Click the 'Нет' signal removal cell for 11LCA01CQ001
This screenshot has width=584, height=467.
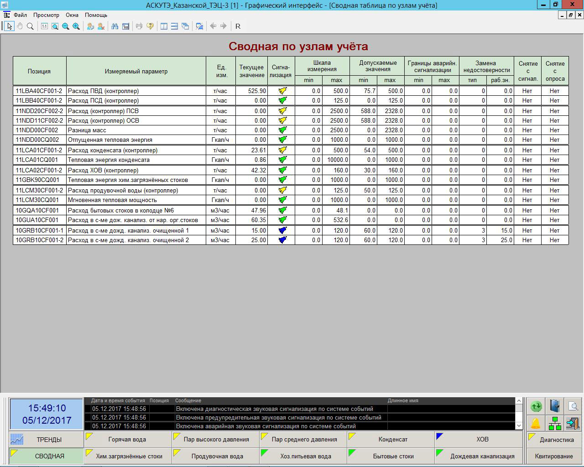(527, 160)
